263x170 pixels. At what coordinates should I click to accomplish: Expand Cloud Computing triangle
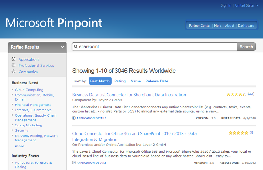coord(12,89)
